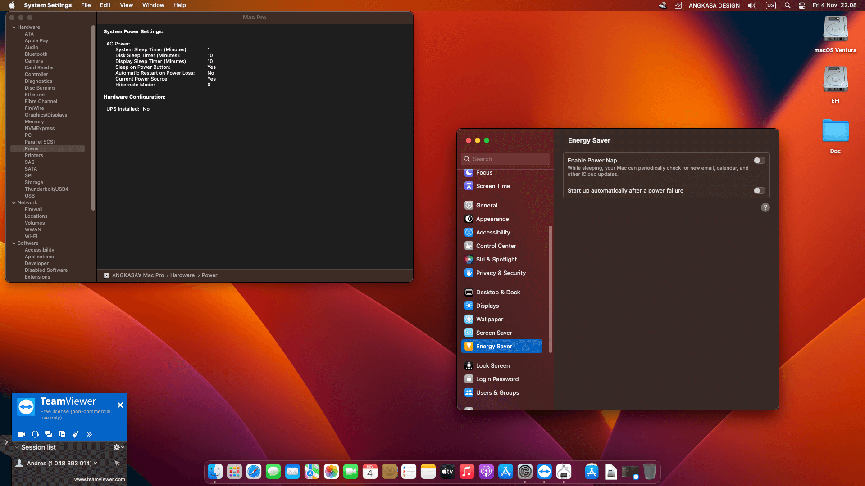The height and width of the screenshot is (486, 865).
Task: Select the Doc folder on the desktop
Action: click(x=835, y=136)
